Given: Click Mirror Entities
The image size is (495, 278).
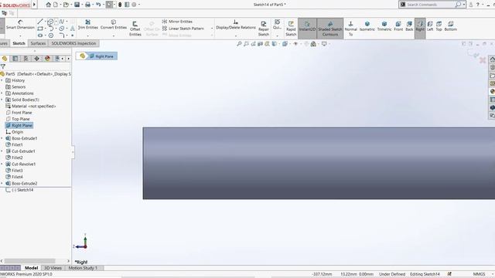Looking at the screenshot, I should [177, 22].
